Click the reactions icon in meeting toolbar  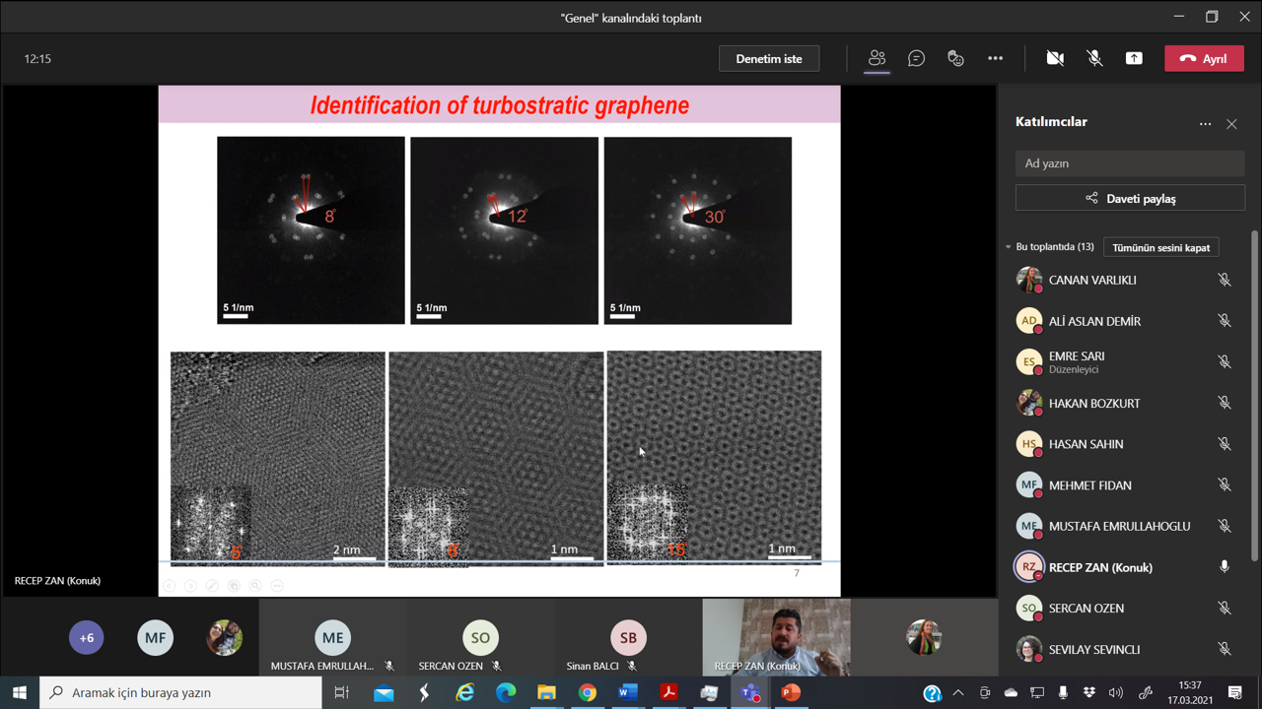pos(955,59)
